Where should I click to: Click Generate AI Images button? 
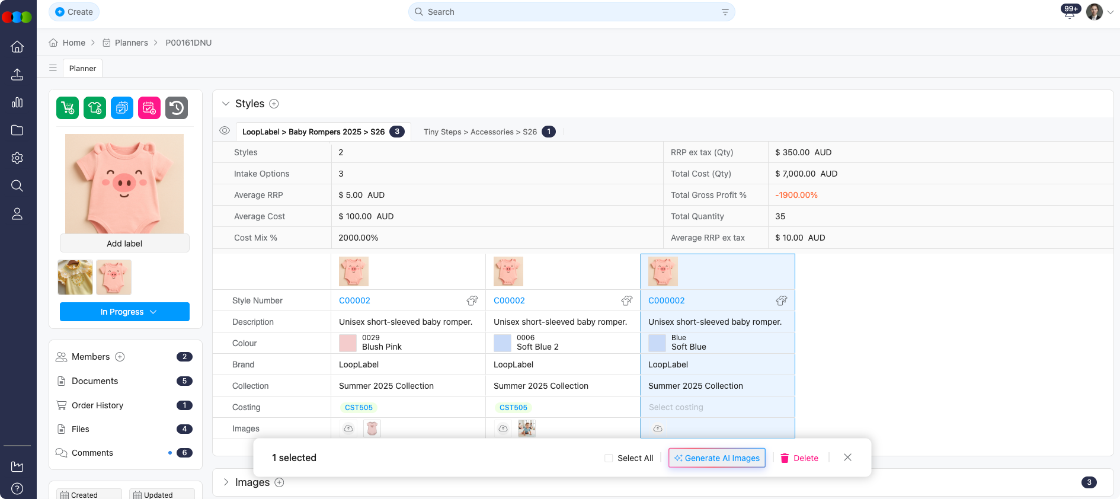click(x=716, y=458)
